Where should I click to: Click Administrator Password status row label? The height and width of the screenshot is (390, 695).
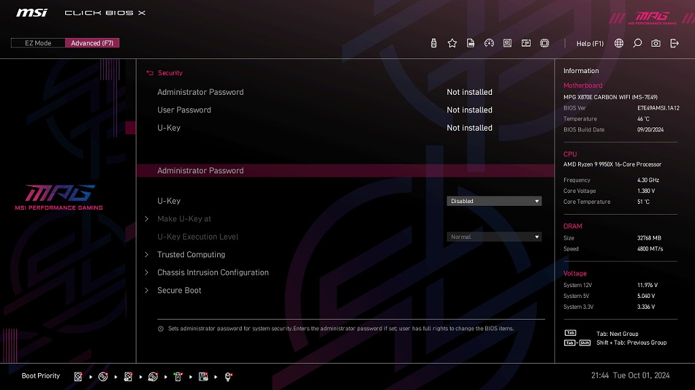[x=200, y=92]
